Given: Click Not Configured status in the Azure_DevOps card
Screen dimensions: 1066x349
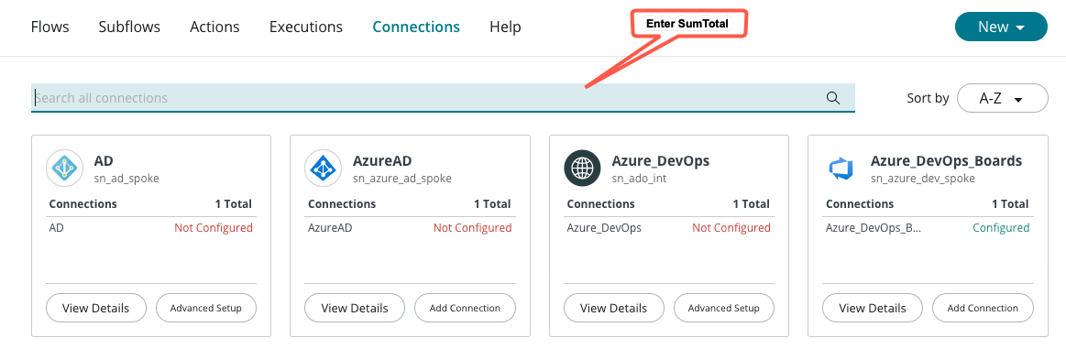Looking at the screenshot, I should [731, 227].
